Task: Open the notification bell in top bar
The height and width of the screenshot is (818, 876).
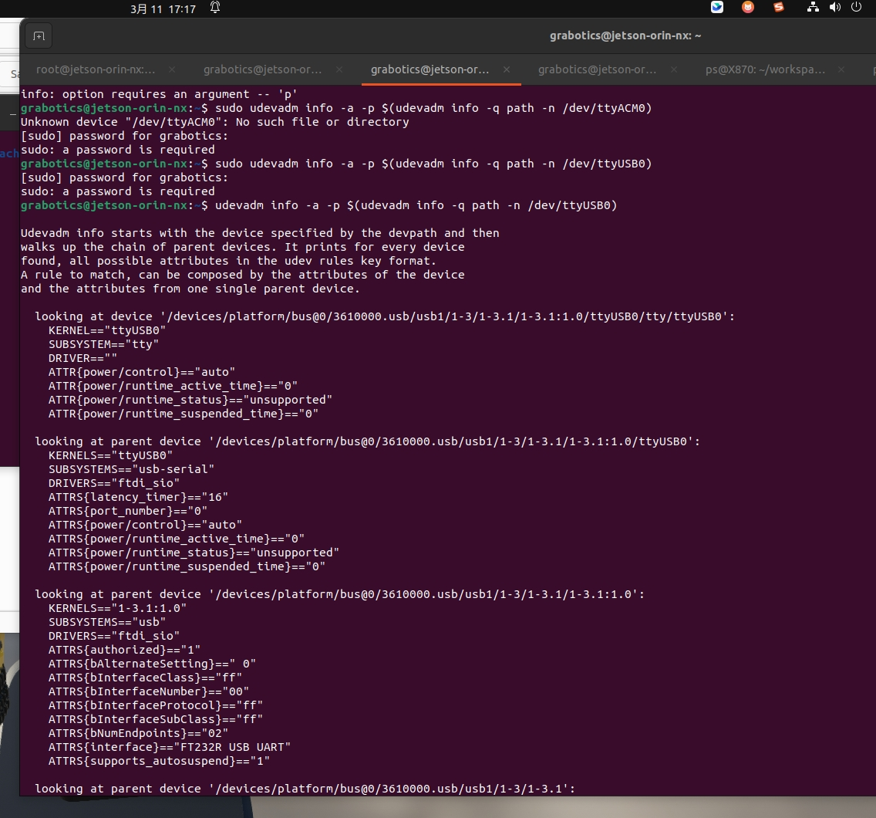Action: [215, 8]
